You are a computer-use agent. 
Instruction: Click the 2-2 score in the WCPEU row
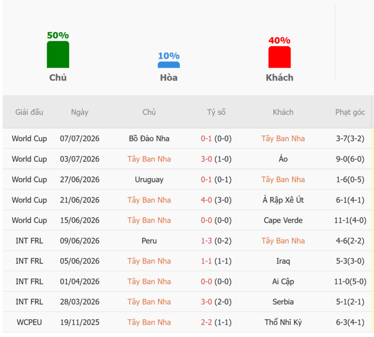click(207, 323)
